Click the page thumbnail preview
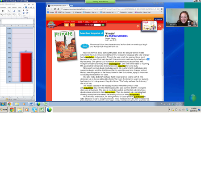Viewport: 201px width, 191px height. 149,26
